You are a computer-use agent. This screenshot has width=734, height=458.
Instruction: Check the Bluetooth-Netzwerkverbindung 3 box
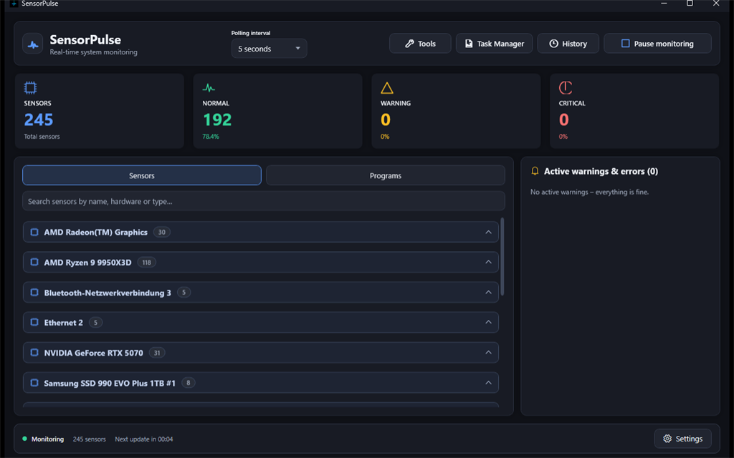pyautogui.click(x=34, y=292)
